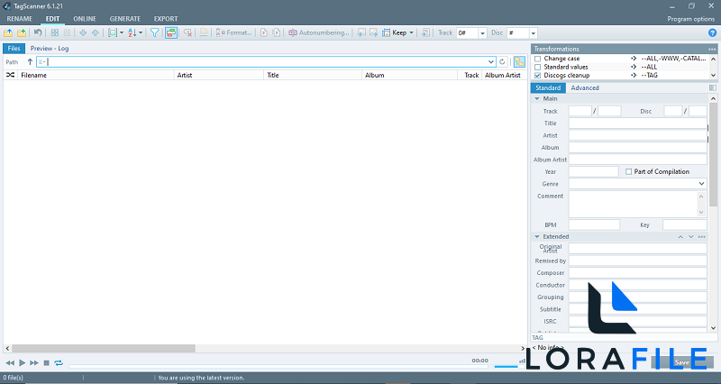Click the Format... toolbar button
721x384 pixels.
234,32
